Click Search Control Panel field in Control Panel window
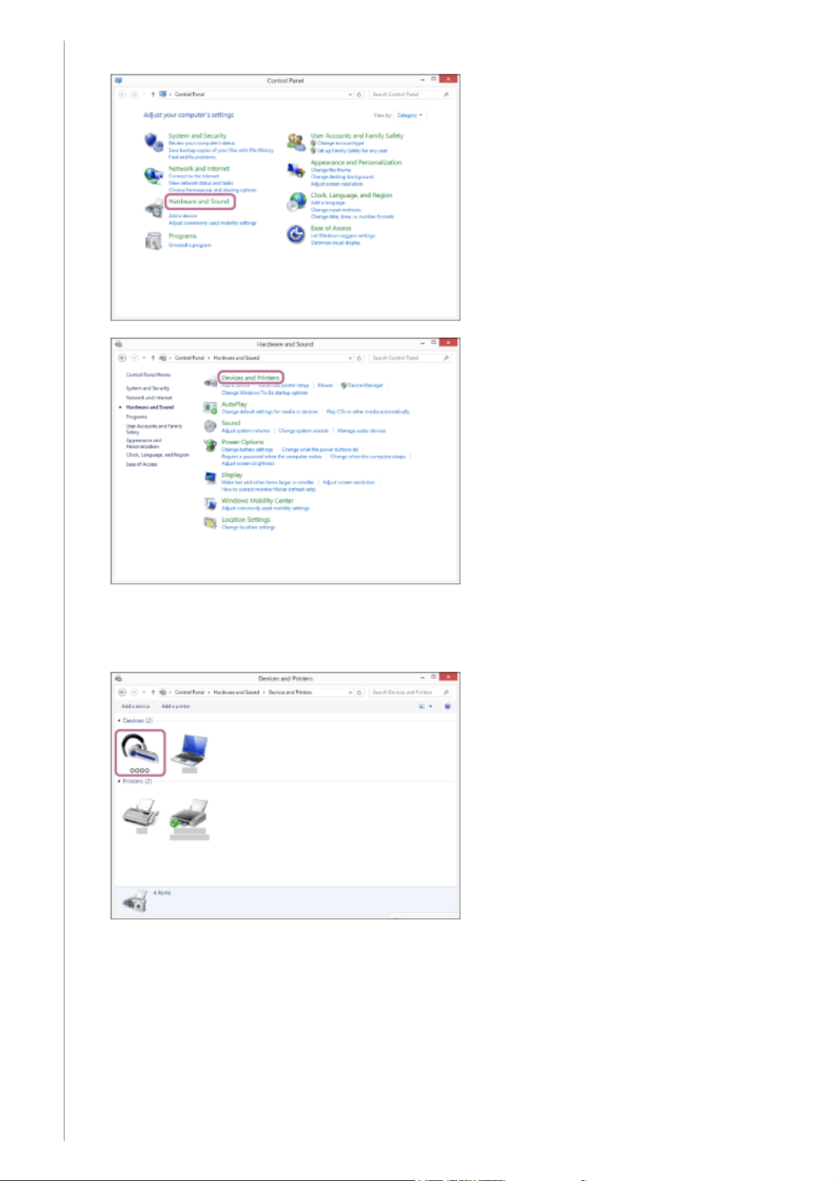835x1181 pixels. pos(410,94)
